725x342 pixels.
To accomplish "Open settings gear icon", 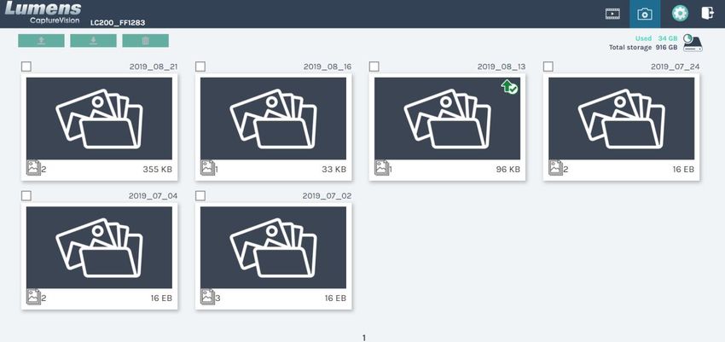I will tap(680, 14).
